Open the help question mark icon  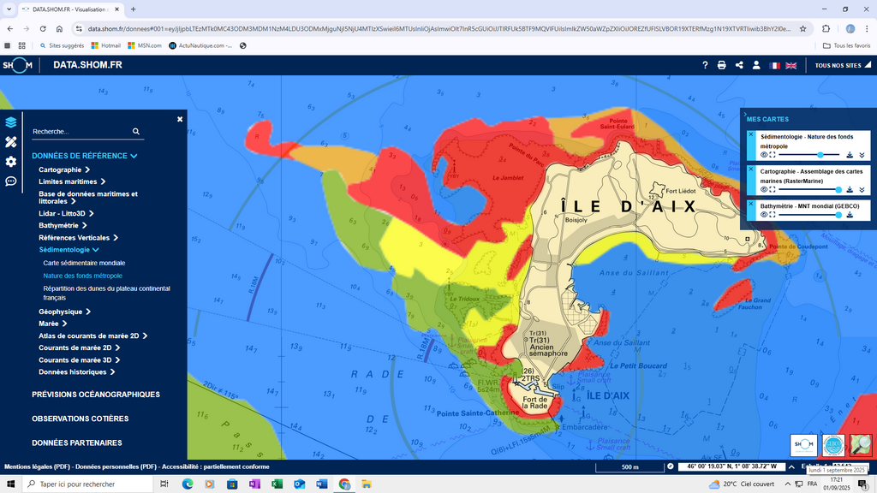[705, 65]
